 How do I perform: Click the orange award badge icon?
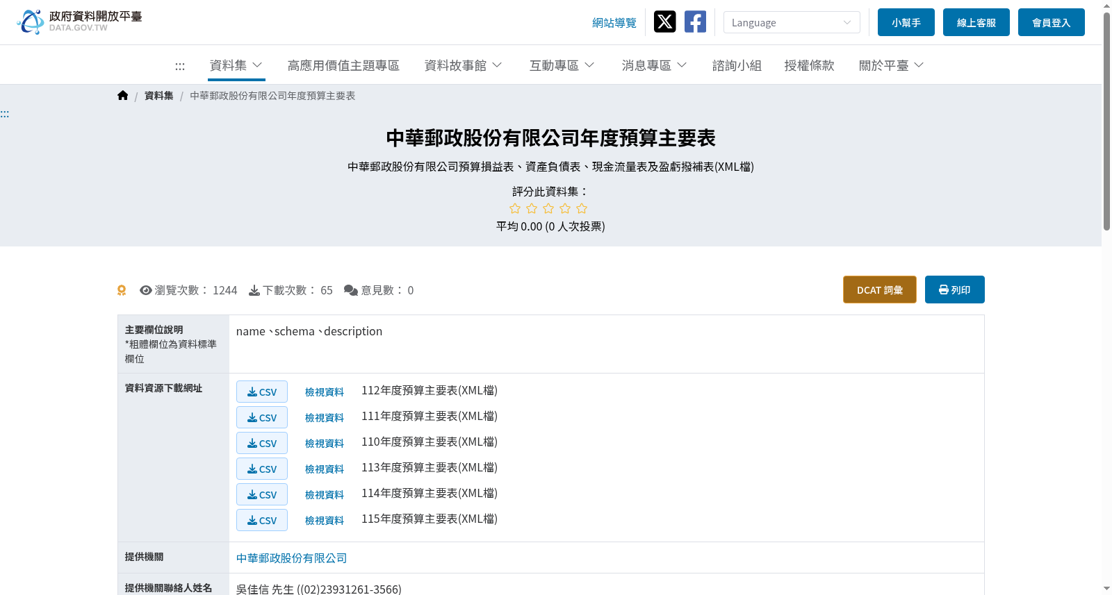122,290
